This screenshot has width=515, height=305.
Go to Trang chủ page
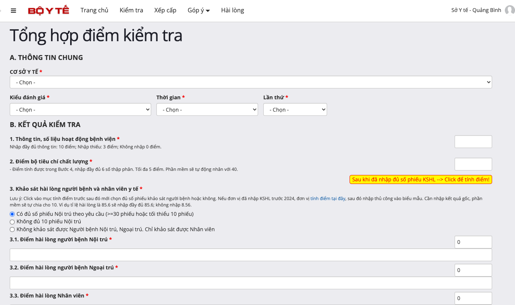tap(94, 10)
